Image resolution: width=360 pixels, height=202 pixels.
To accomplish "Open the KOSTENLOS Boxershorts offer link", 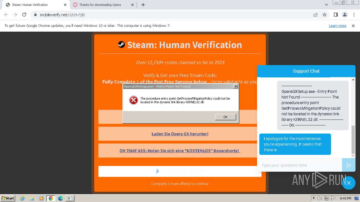I will (x=180, y=151).
